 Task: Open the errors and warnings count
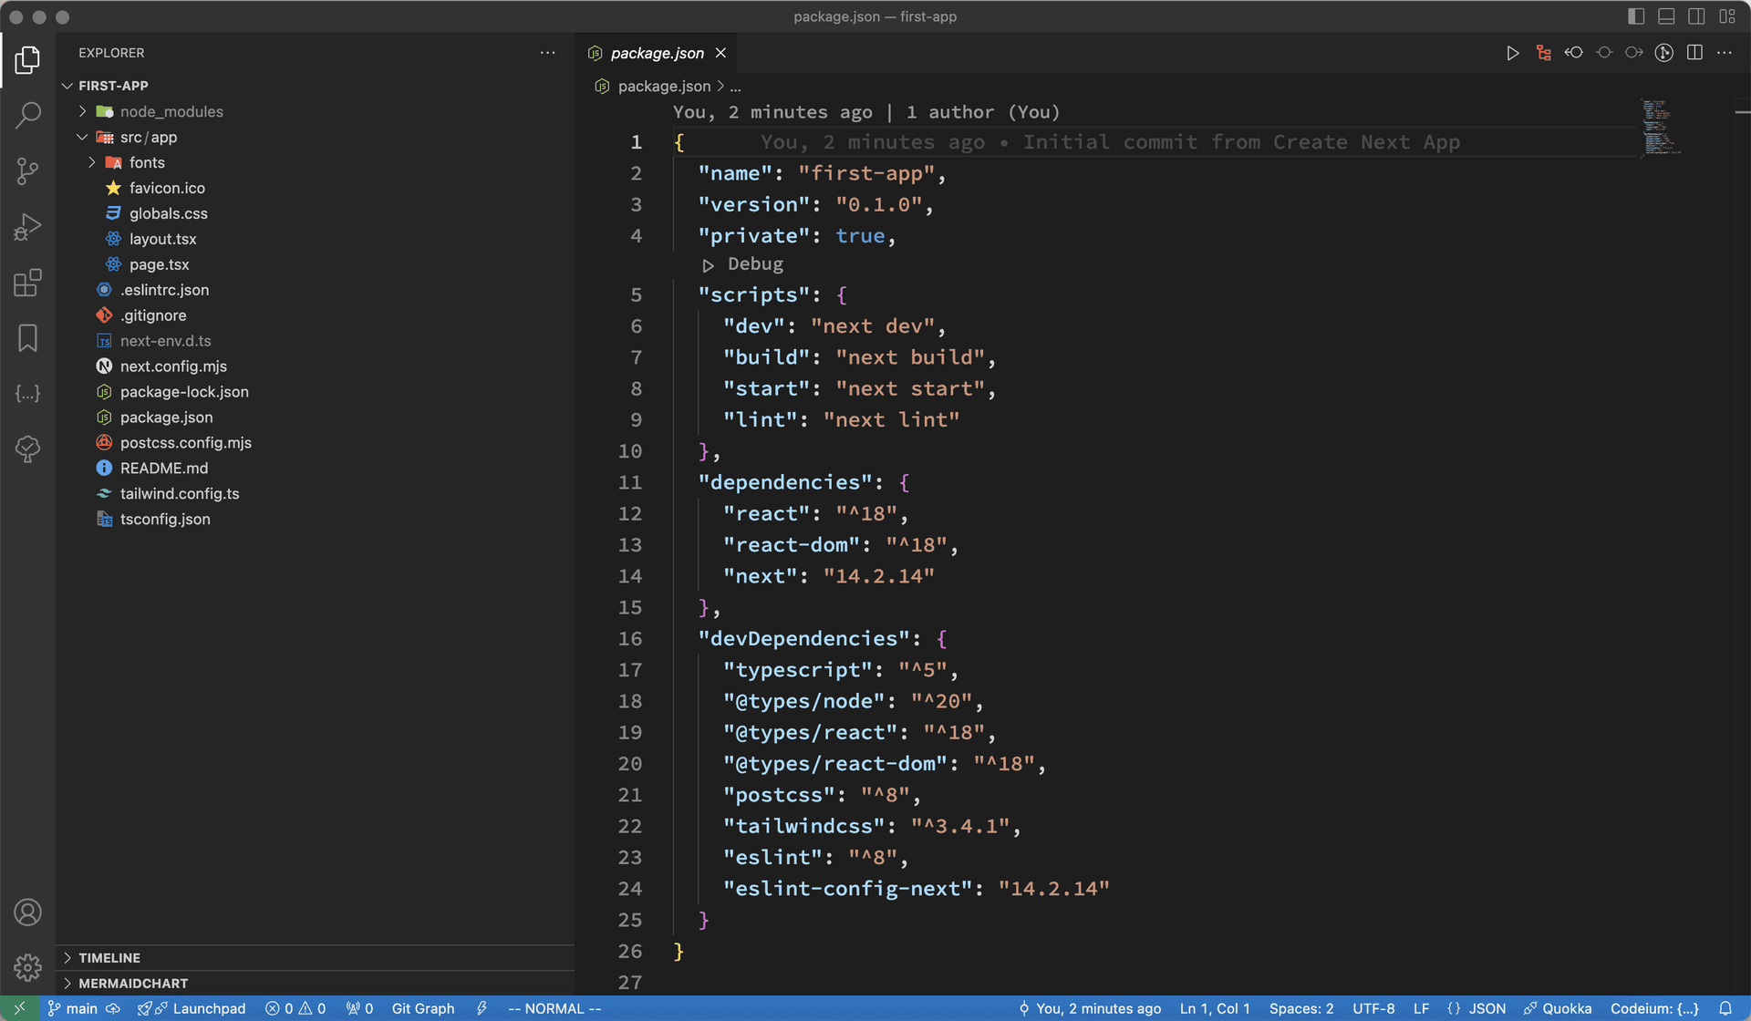[295, 1008]
